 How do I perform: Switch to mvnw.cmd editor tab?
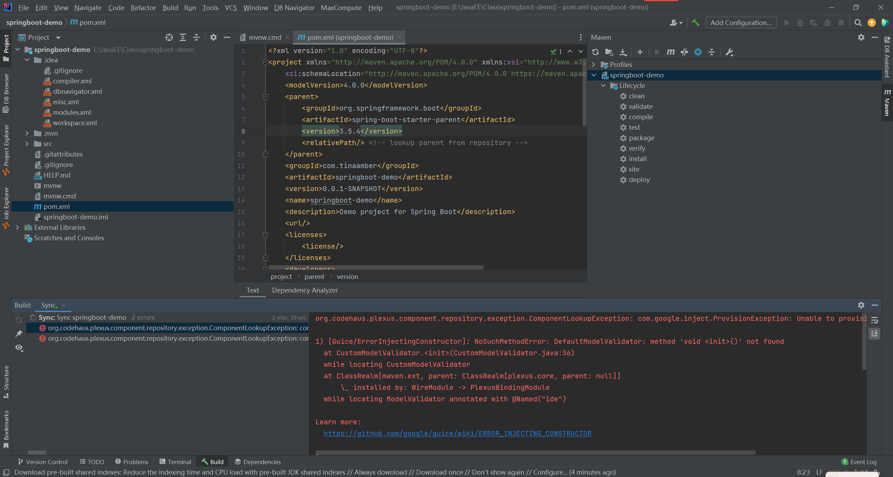[265, 37]
